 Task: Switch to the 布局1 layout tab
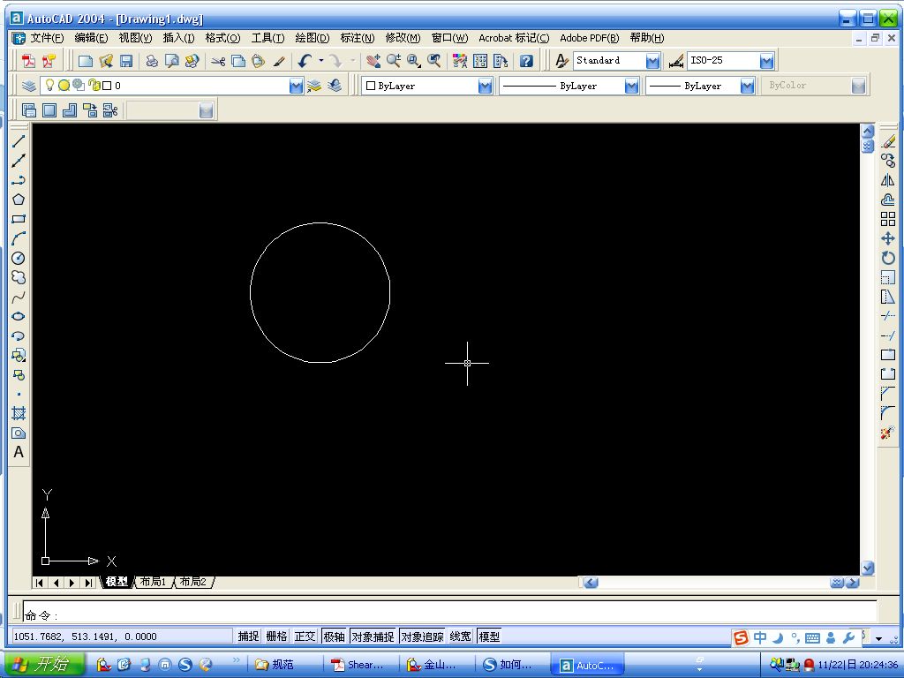(x=154, y=582)
